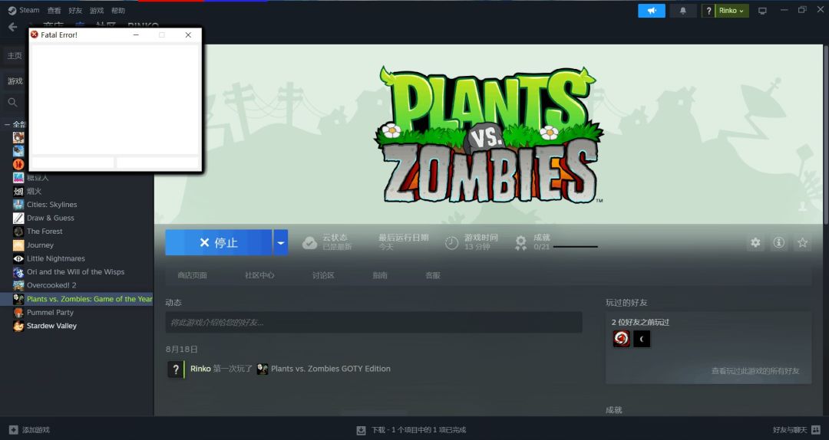Open the Steam menu
The image size is (829, 440).
pos(24,10)
